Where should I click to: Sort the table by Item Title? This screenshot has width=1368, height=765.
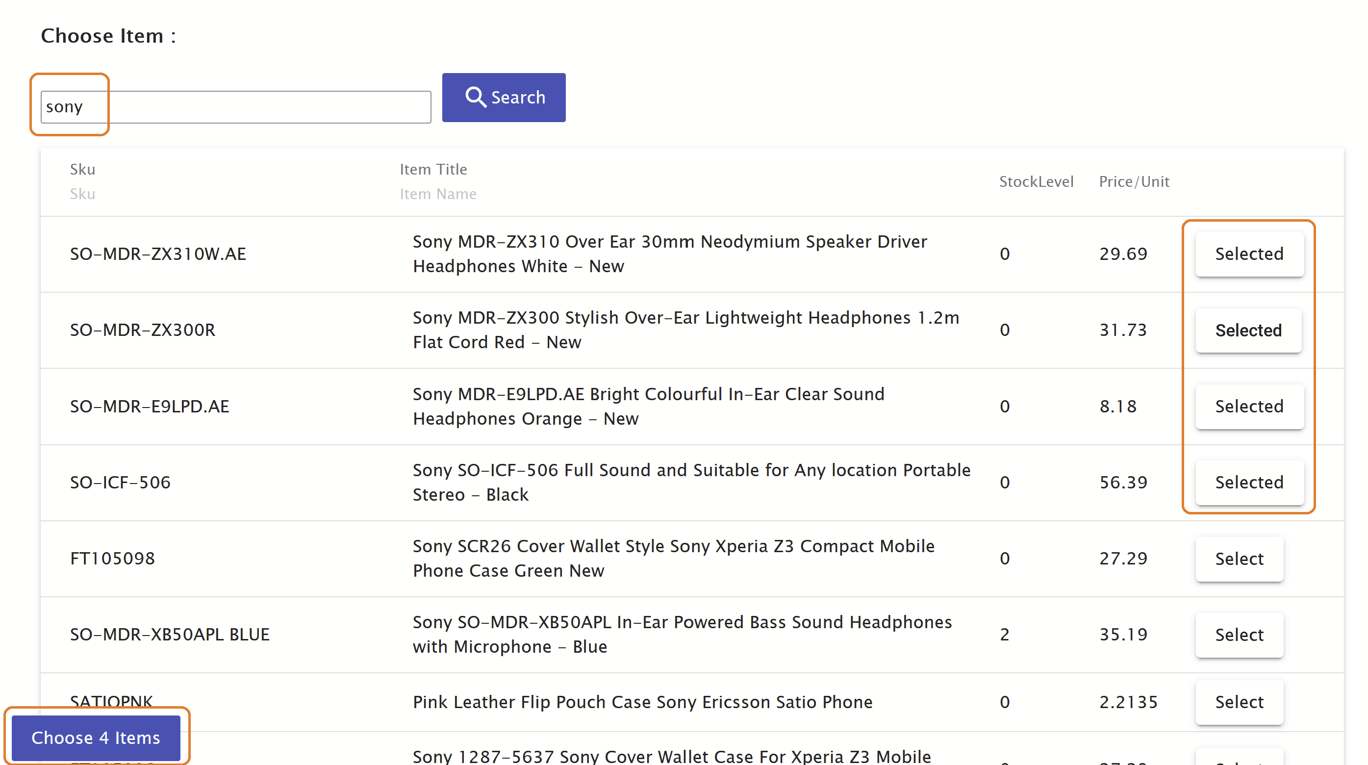point(433,169)
